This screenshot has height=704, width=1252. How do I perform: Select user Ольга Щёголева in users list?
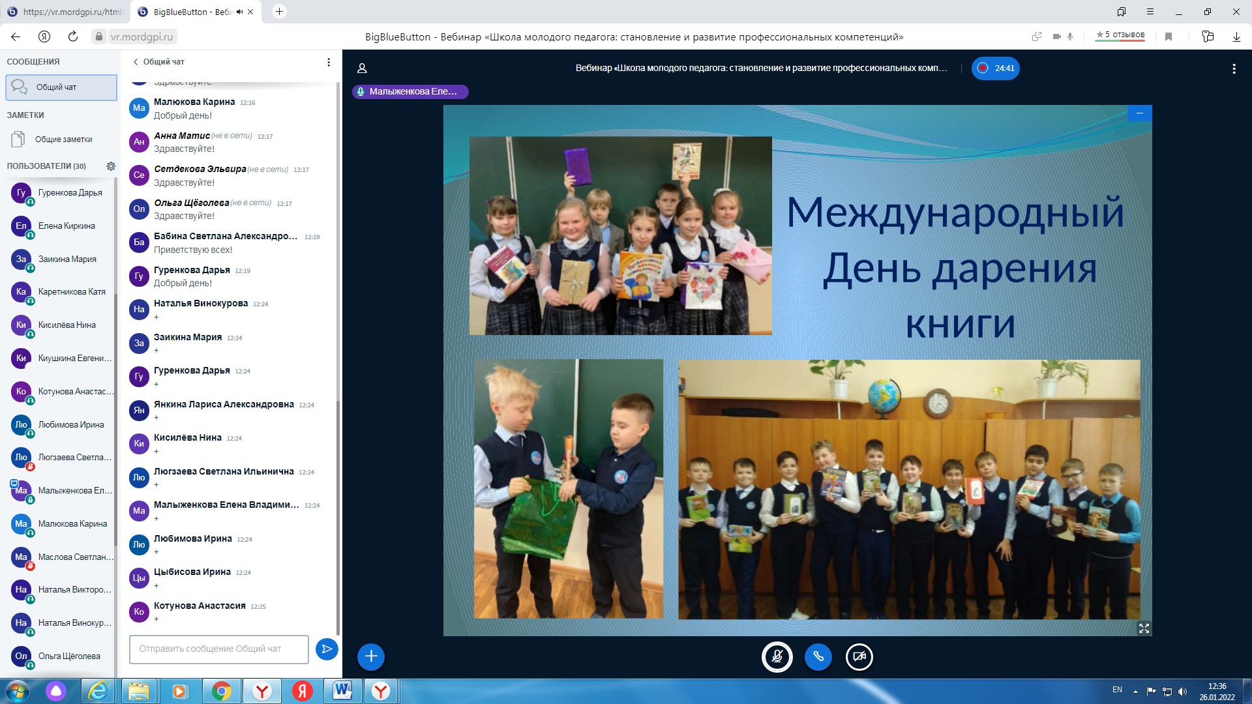pyautogui.click(x=61, y=656)
